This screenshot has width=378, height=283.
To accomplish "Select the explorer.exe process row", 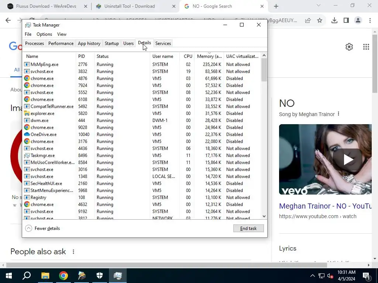I will pos(142,113).
